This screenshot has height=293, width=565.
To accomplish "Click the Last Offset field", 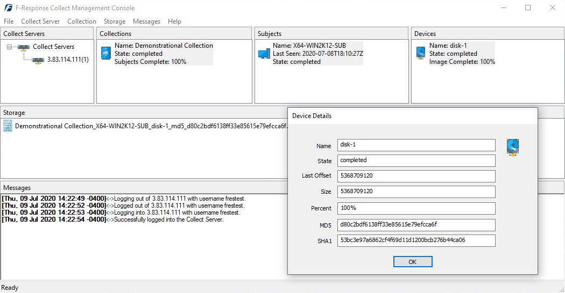I will (416, 176).
